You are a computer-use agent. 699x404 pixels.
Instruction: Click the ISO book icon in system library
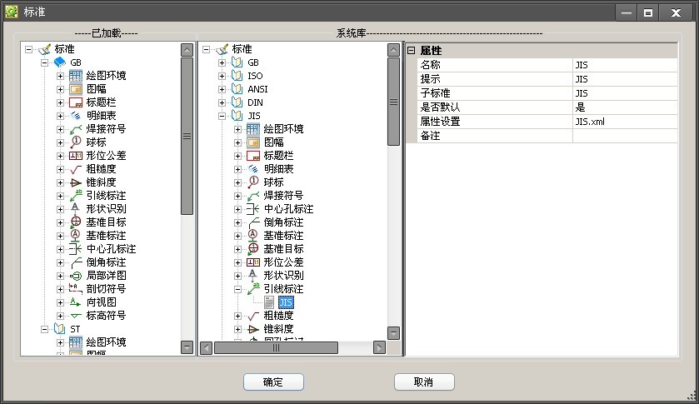(237, 76)
